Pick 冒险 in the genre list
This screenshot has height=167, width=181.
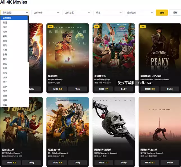[14, 46]
